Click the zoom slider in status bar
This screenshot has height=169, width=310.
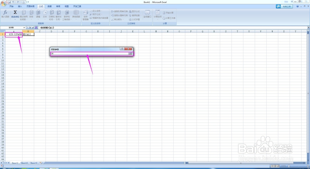click(299, 166)
